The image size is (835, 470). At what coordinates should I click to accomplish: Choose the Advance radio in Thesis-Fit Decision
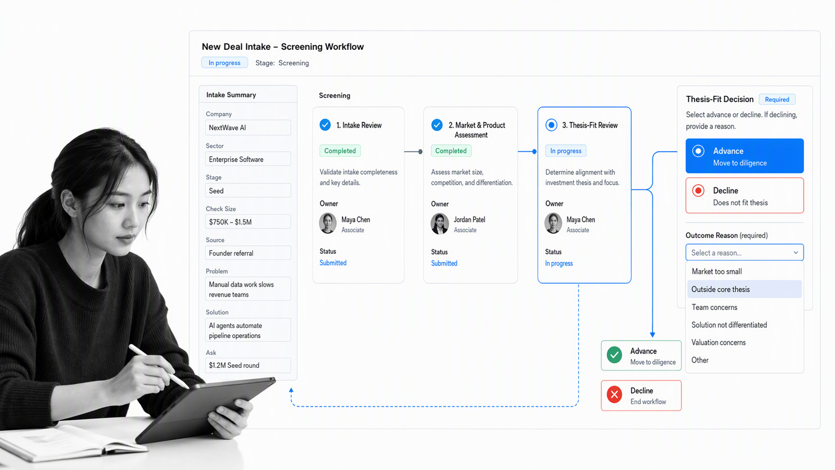[698, 151]
